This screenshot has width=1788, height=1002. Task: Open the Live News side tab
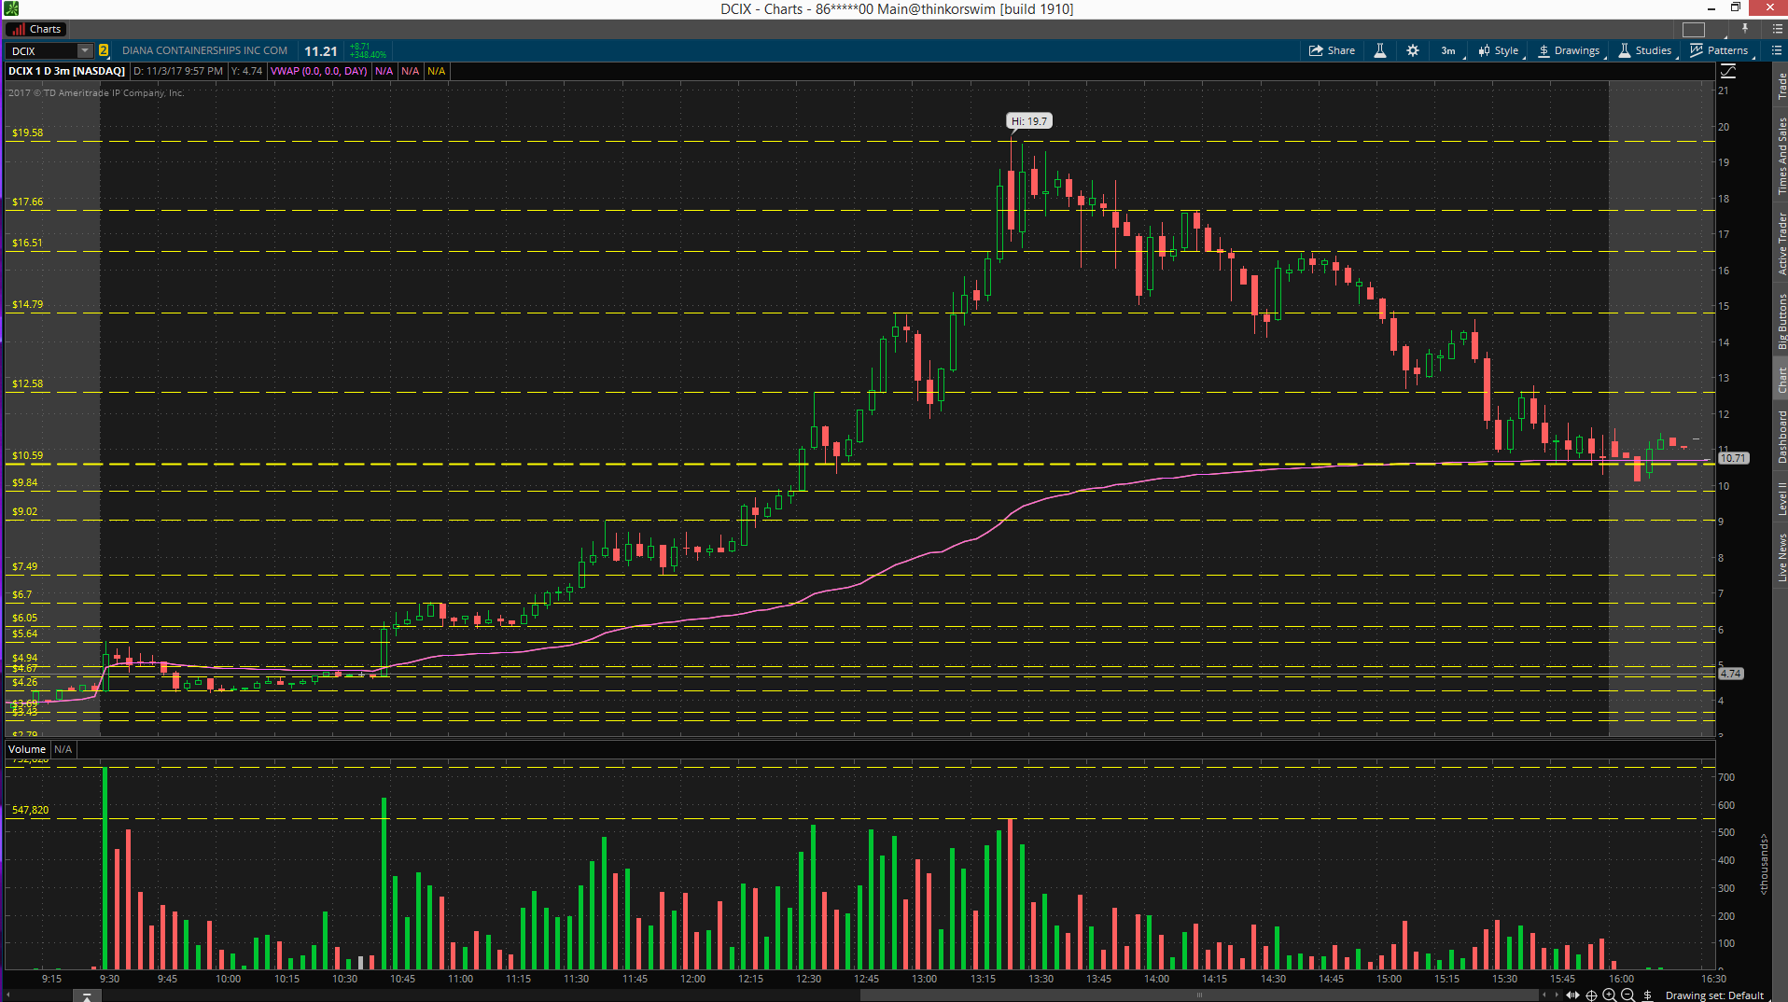tap(1781, 557)
